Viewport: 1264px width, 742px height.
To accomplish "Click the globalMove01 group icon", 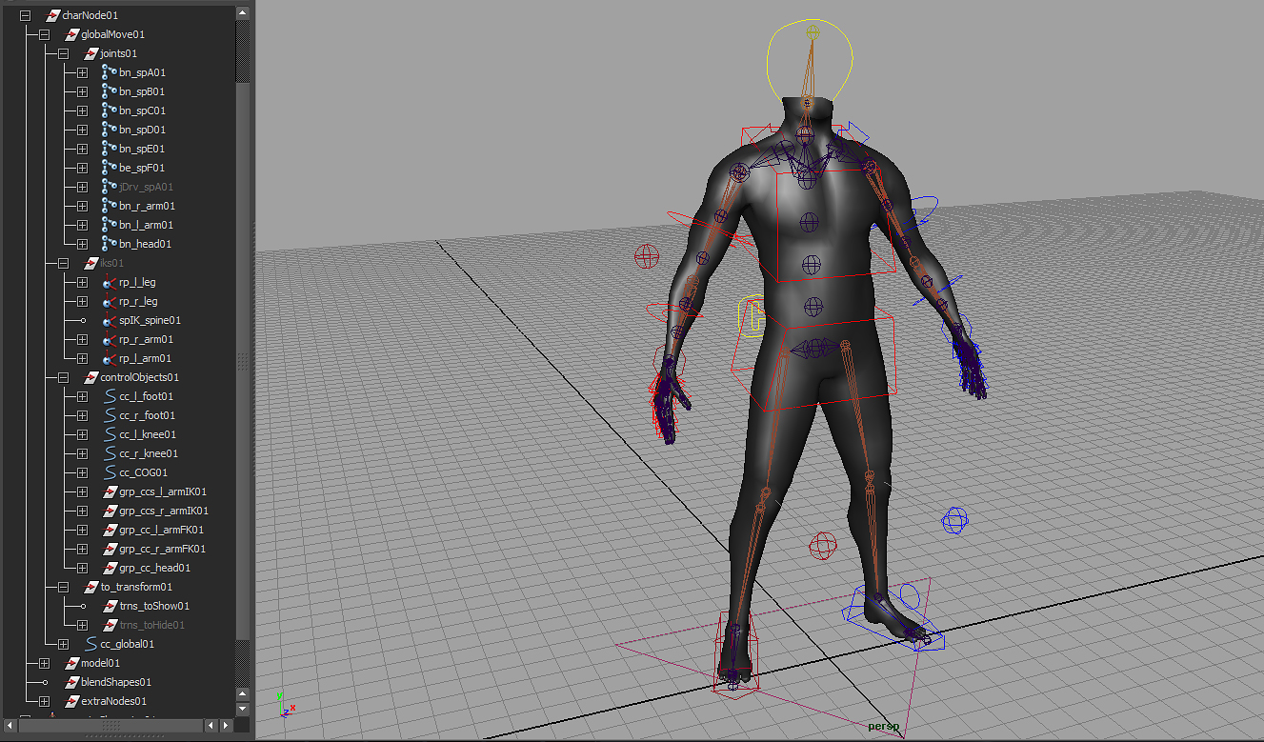I will pos(72,34).
